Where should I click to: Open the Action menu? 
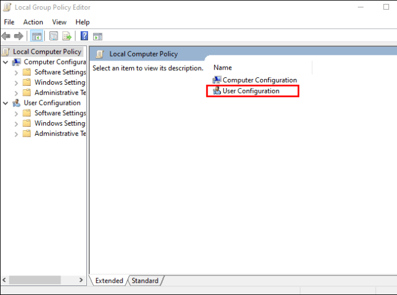point(33,22)
